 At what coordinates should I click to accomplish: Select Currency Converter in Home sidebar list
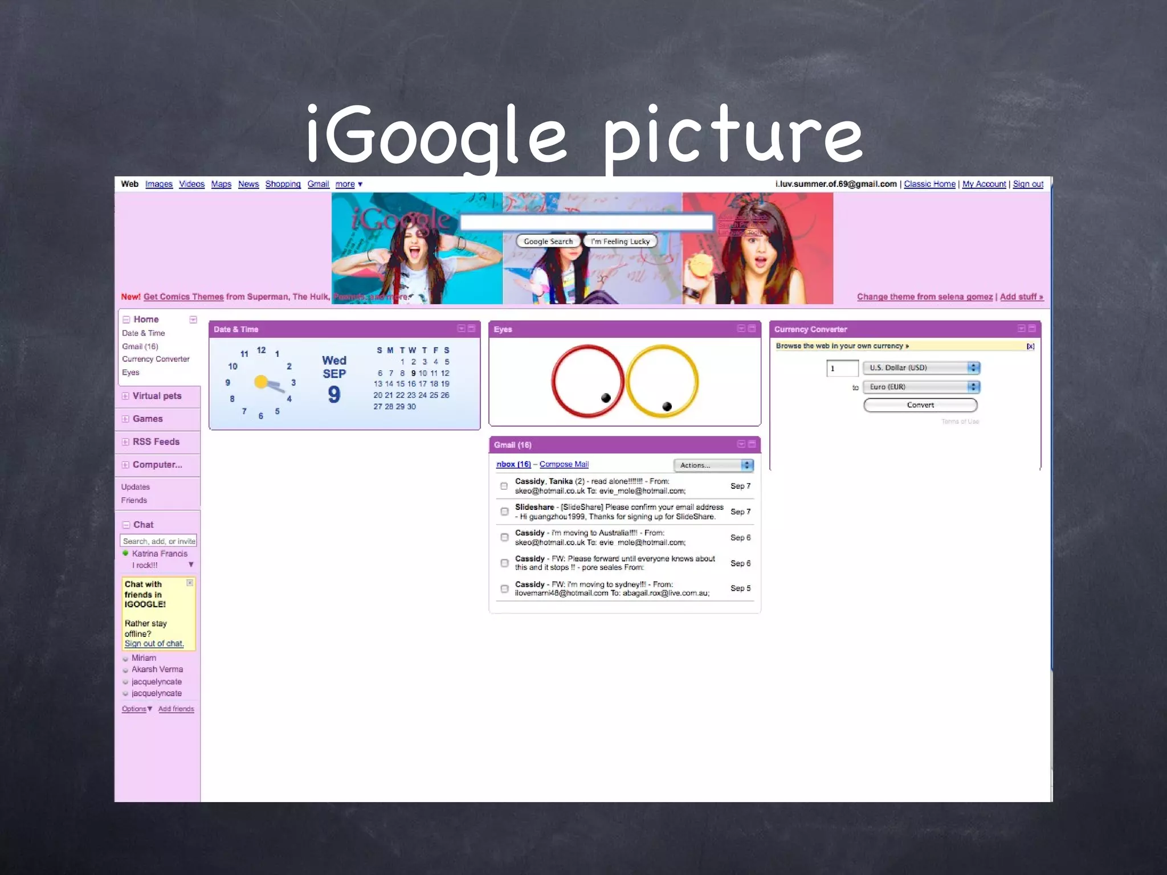(156, 359)
